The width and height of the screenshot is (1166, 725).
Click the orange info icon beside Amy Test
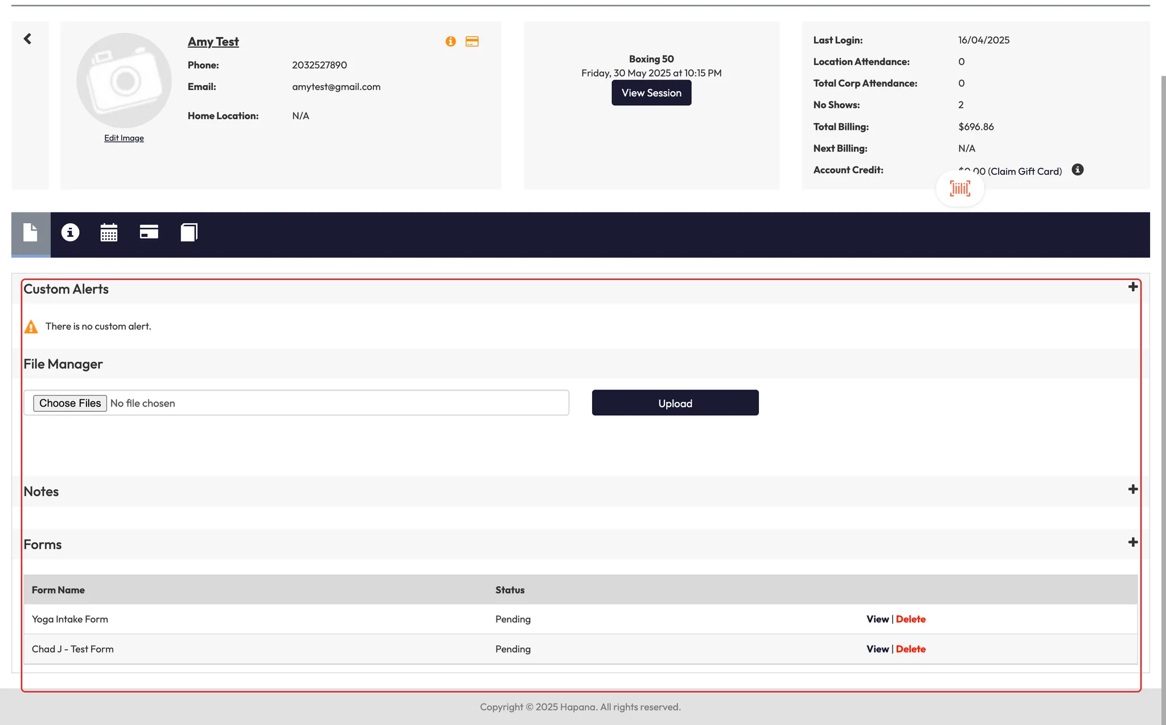click(450, 42)
